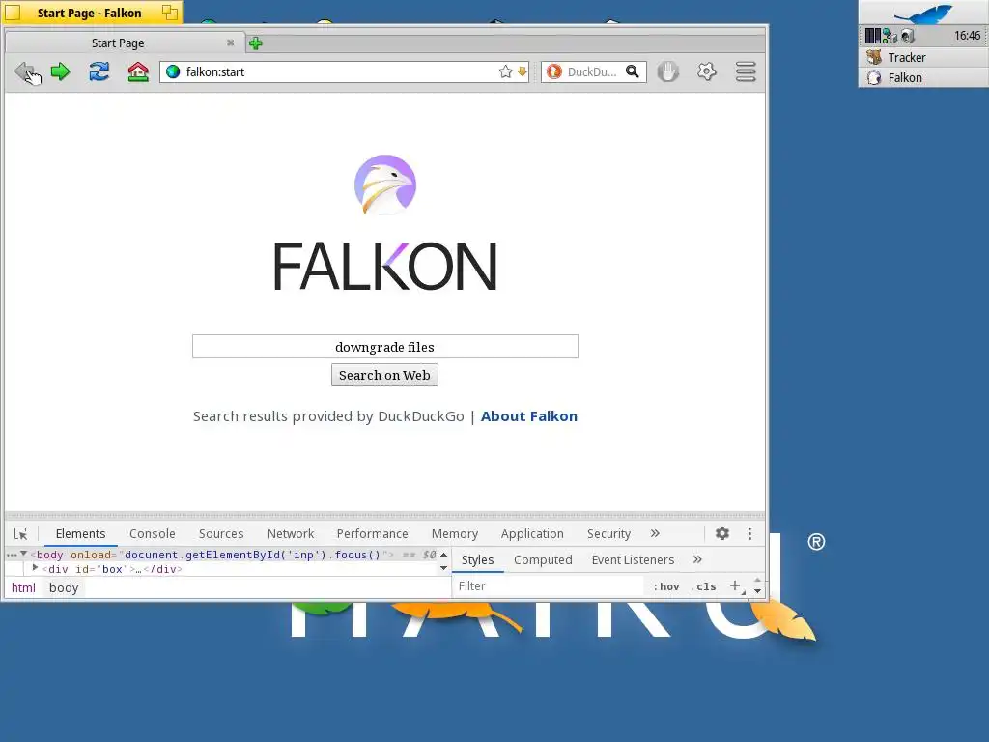Switch to the Elements devtools tab
Screen dimensions: 989x742
[x=80, y=533]
